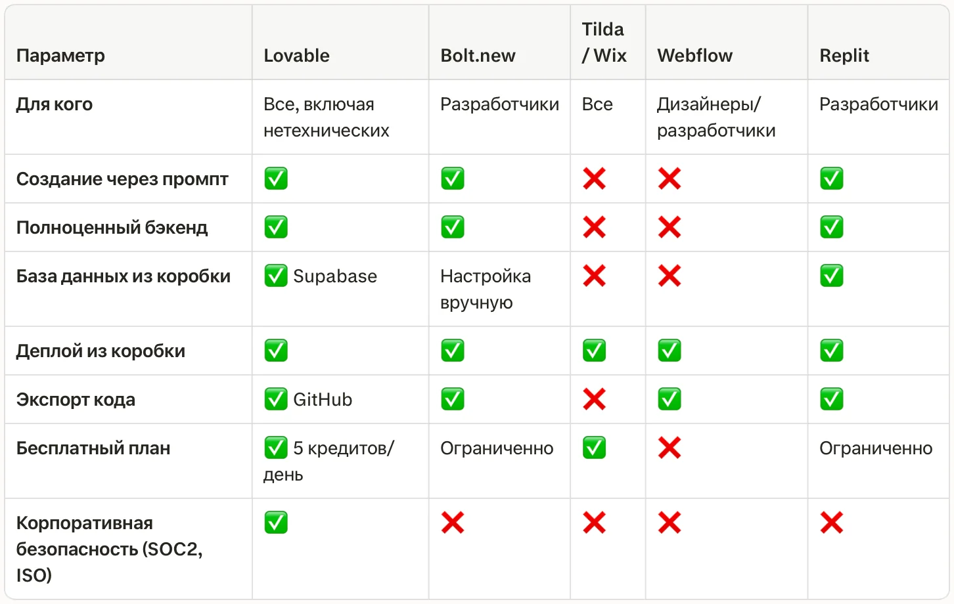Click the Lovable column header
This screenshot has width=954, height=604.
(x=296, y=56)
